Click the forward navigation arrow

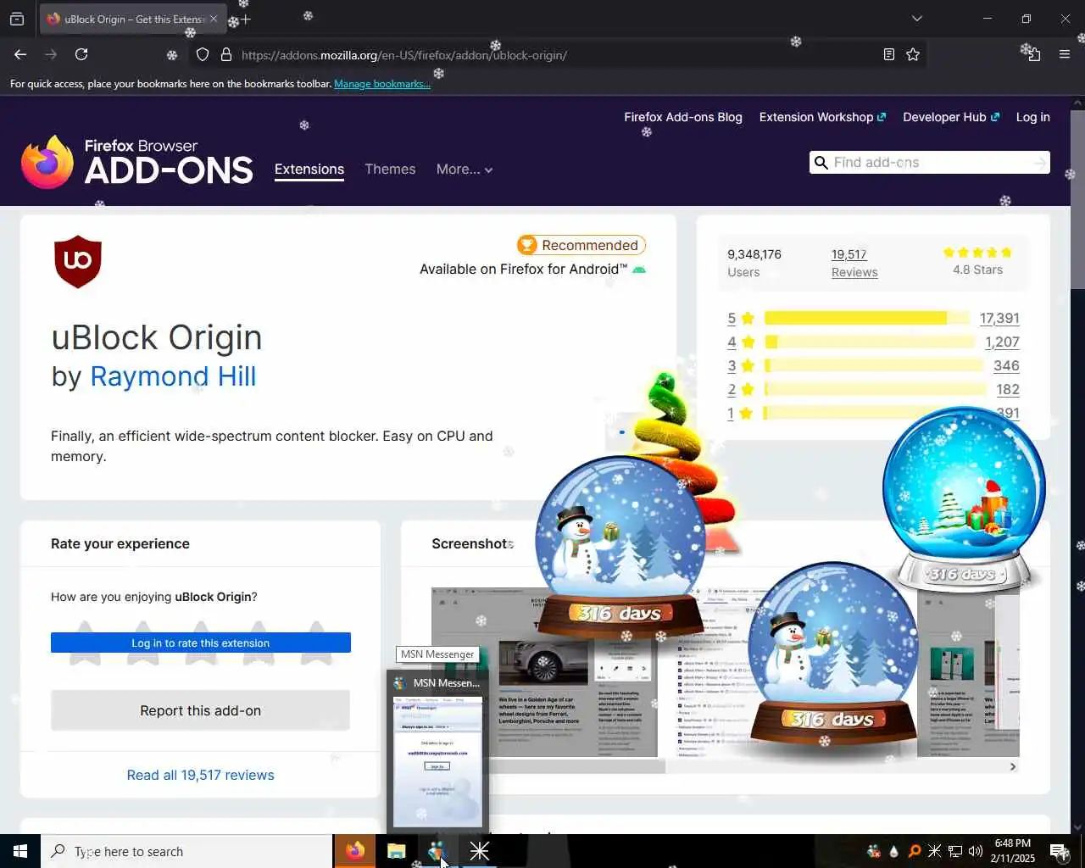coord(51,54)
